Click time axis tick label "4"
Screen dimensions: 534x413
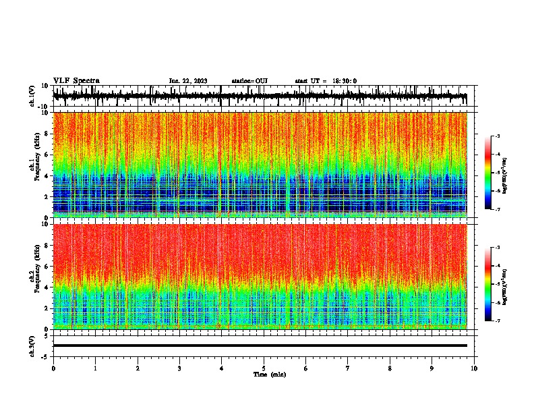[222, 368]
